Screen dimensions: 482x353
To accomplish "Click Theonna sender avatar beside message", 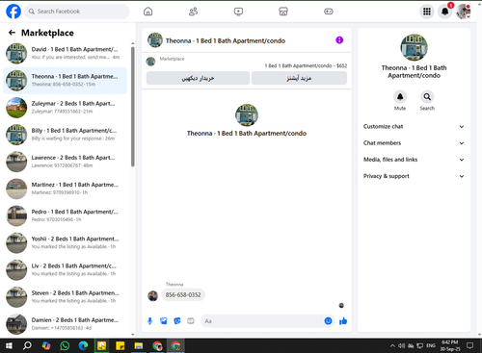I will [x=152, y=295].
